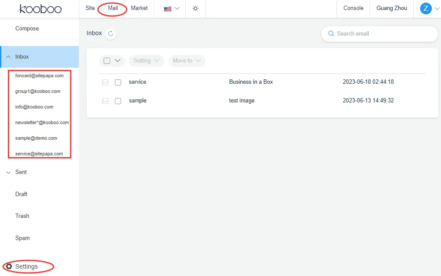Toggle the select-all emails checkbox
441x276 pixels.
click(107, 61)
